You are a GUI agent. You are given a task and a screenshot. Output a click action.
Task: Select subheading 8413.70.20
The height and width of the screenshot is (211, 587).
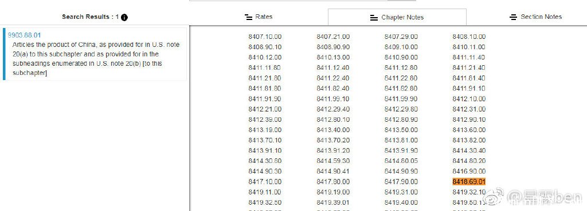pyautogui.click(x=333, y=141)
